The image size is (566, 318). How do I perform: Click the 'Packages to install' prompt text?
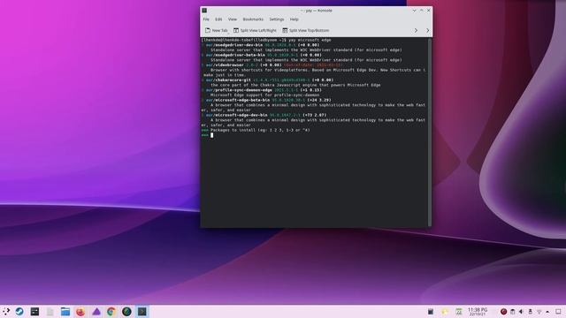coord(260,130)
